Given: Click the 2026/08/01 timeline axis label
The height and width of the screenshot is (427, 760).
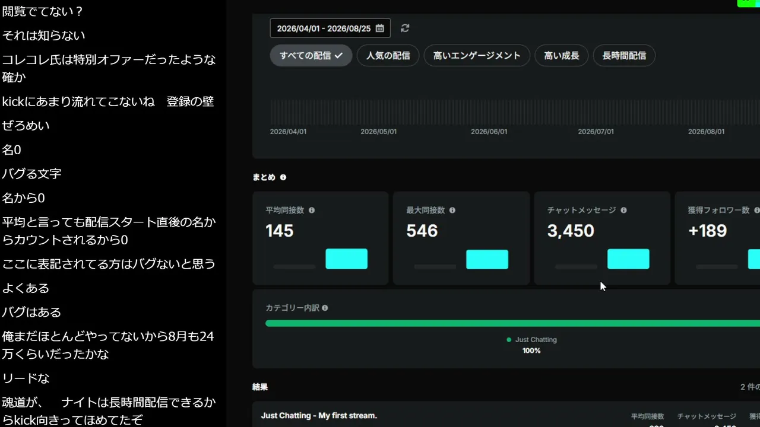Looking at the screenshot, I should pos(707,132).
